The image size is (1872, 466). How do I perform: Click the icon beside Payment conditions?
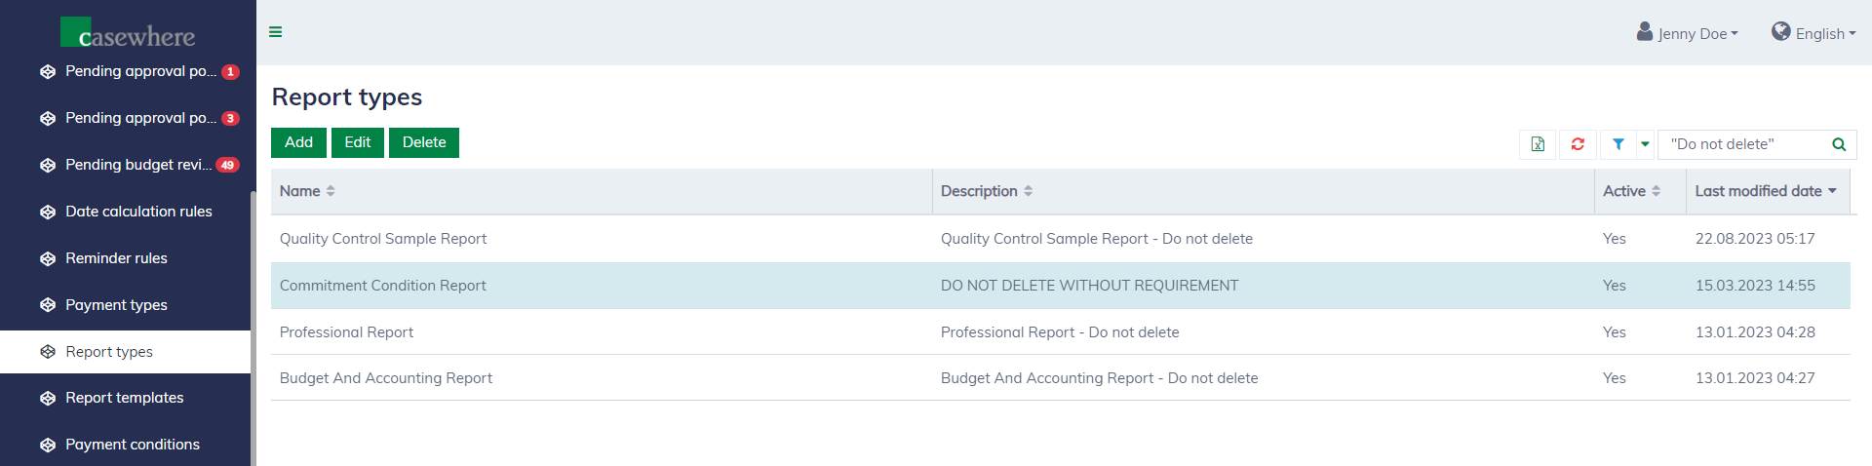click(x=48, y=445)
